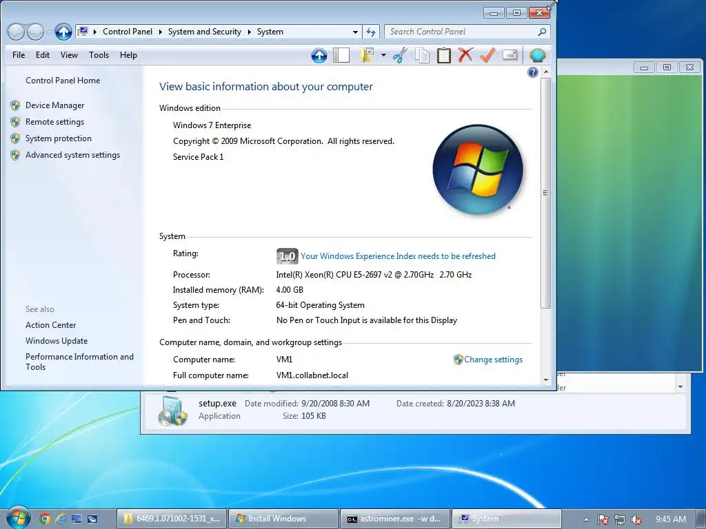Open the File menu
The height and width of the screenshot is (529, 706).
[19, 55]
